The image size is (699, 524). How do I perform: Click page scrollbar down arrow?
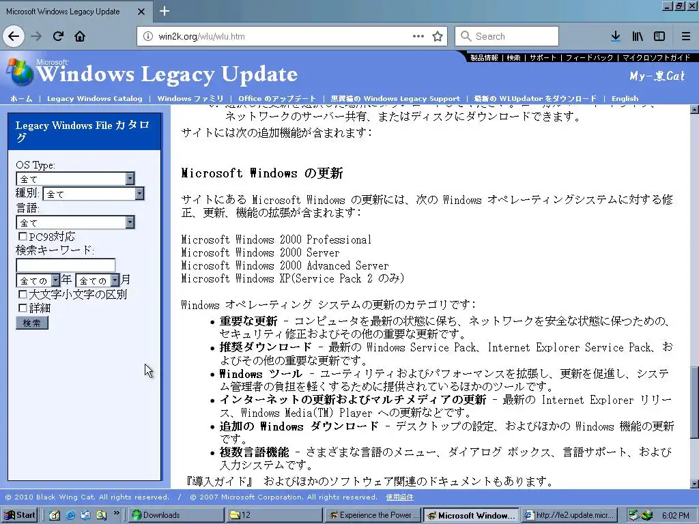tap(694, 484)
